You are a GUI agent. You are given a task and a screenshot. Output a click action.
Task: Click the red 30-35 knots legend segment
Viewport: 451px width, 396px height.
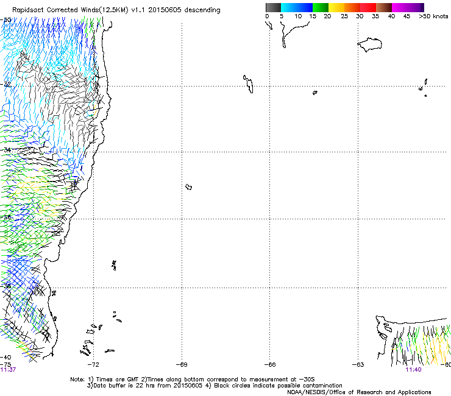point(368,7)
